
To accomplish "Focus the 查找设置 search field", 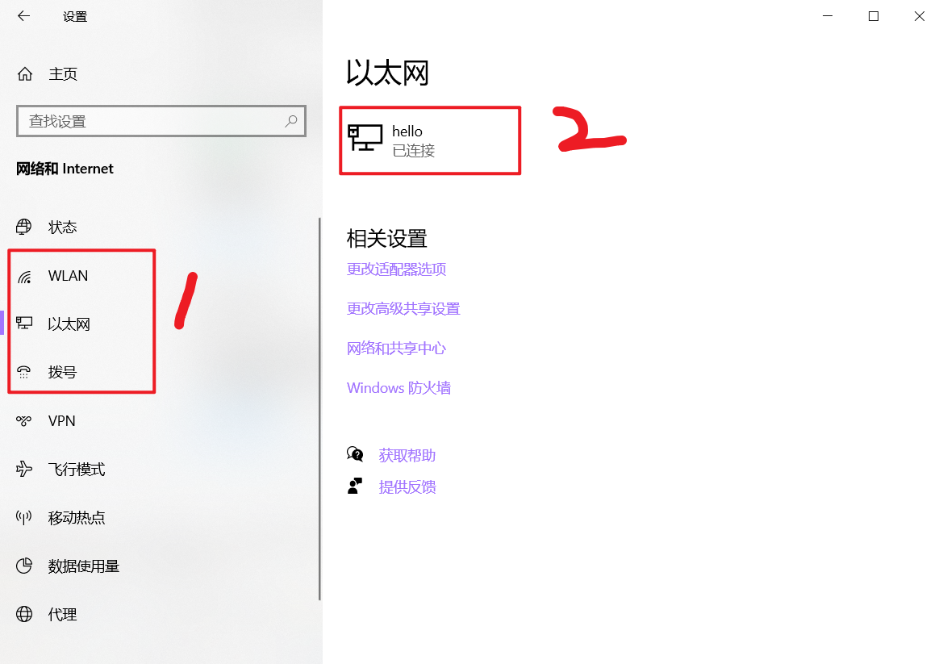I will pyautogui.click(x=161, y=121).
